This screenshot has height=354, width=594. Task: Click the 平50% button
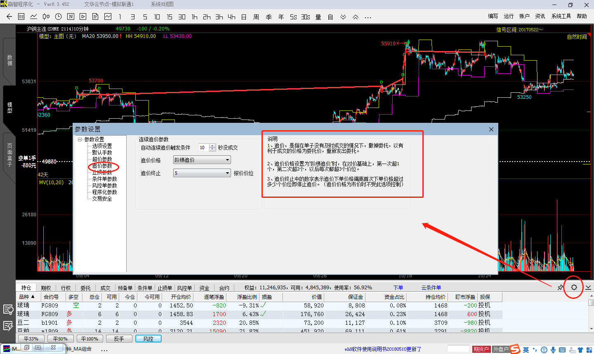pyautogui.click(x=60, y=339)
